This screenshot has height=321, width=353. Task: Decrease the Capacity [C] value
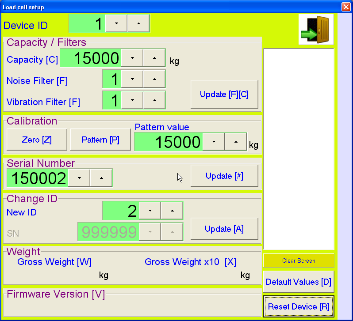click(x=132, y=58)
